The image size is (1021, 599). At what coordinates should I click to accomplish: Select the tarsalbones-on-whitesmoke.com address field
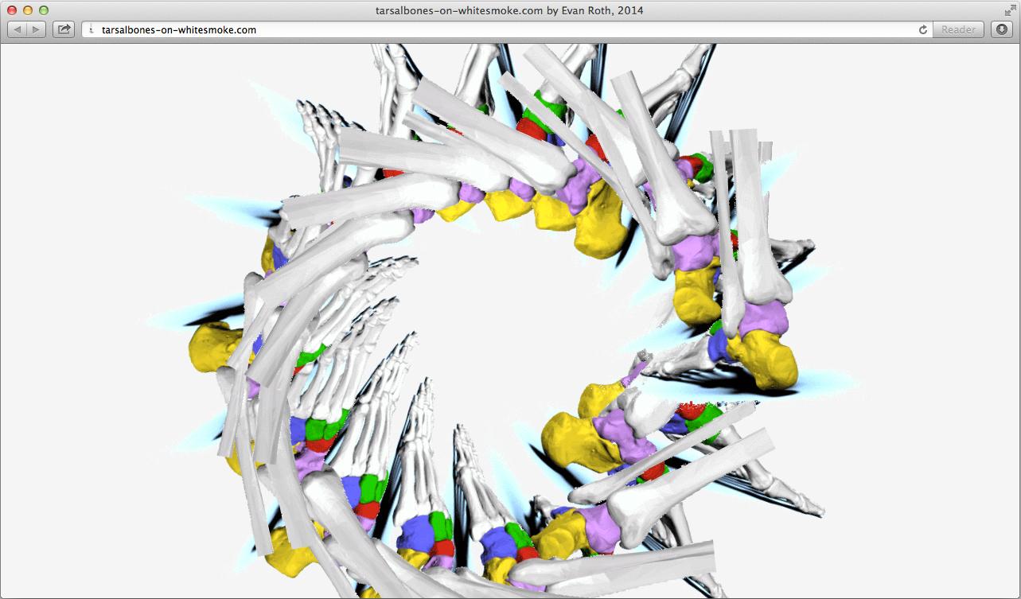pos(508,29)
